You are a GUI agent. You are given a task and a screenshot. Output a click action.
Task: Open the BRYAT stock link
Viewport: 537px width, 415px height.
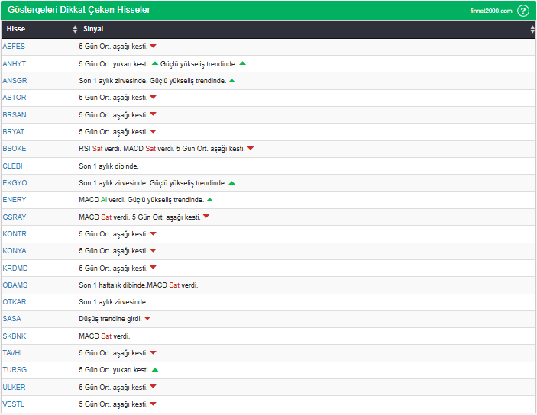(13, 131)
